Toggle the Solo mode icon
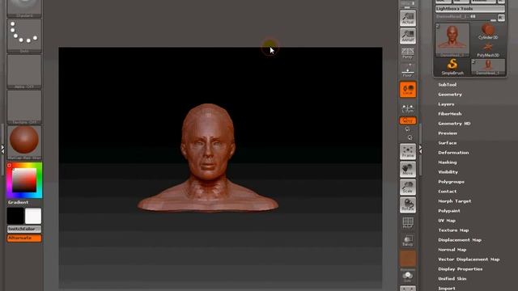 [x=408, y=276]
